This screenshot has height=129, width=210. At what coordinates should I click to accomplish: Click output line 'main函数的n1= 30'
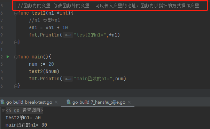tap(26, 125)
